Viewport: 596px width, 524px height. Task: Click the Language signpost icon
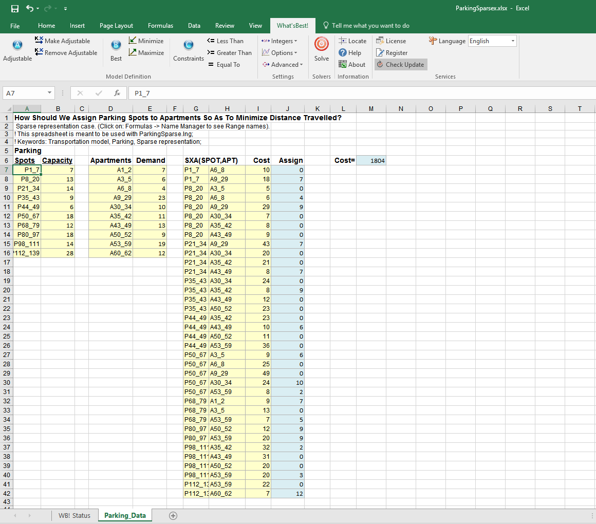pyautogui.click(x=433, y=40)
